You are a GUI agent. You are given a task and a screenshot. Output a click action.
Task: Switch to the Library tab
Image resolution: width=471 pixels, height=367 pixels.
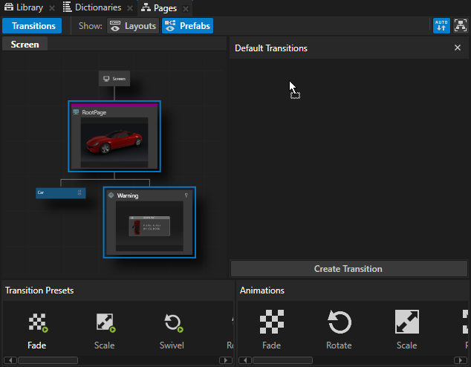coord(24,7)
